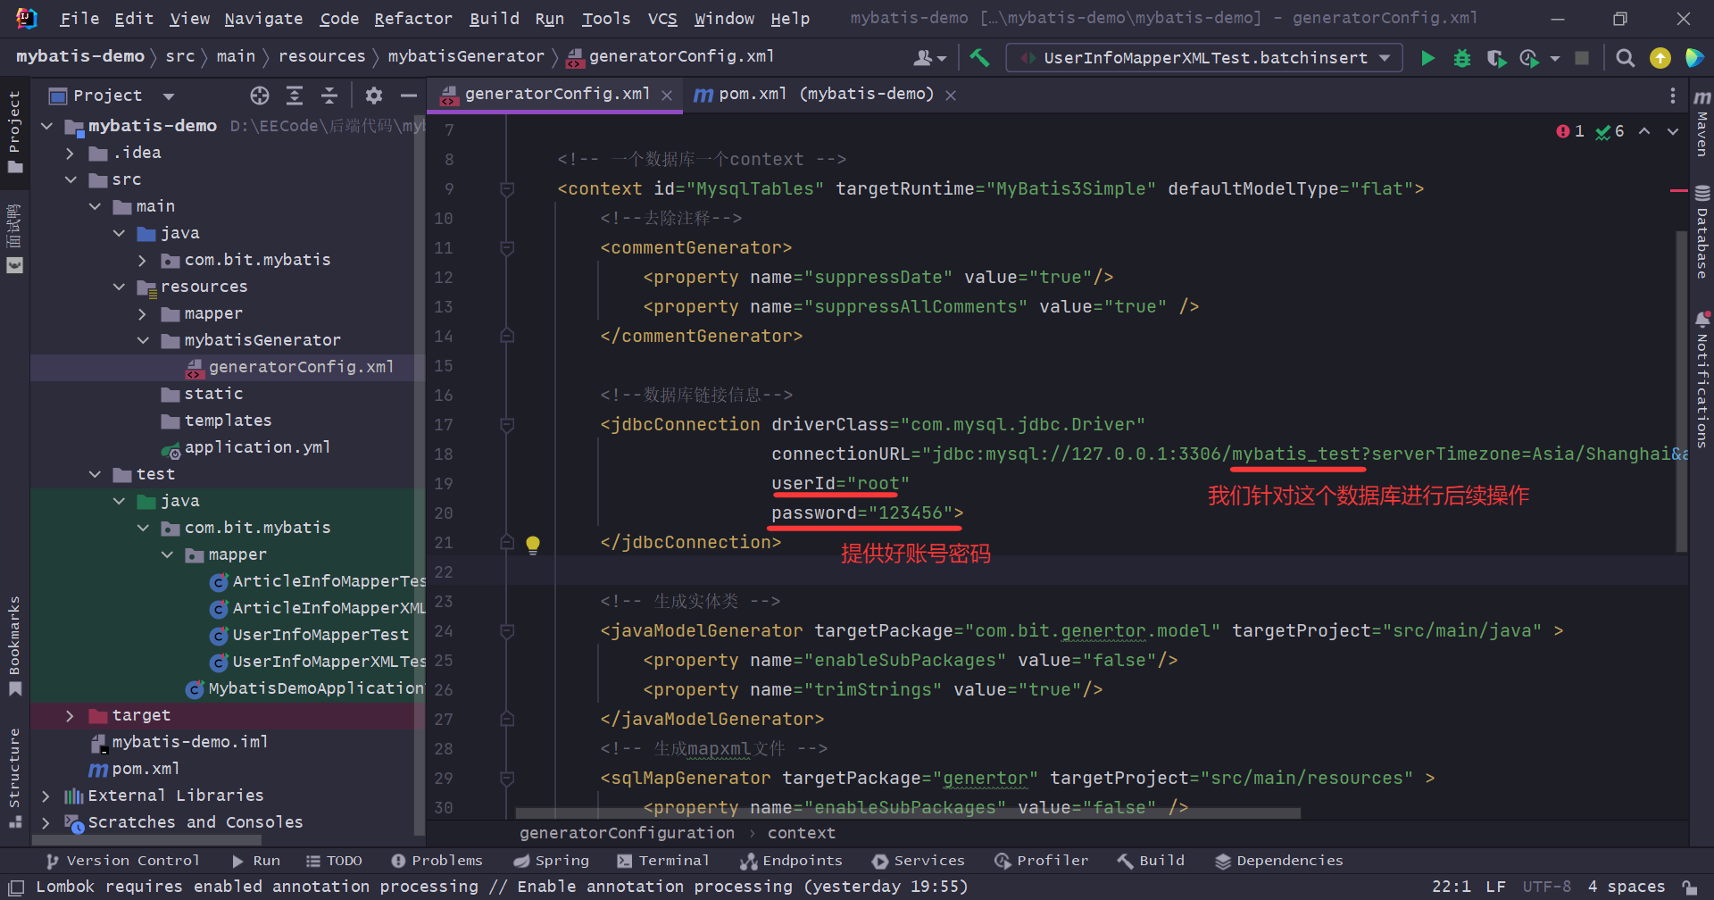Open the Dependencies tool window
The height and width of the screenshot is (900, 1714).
(x=1278, y=861)
